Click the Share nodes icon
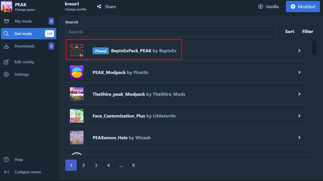Image resolution: width=323 pixels, height=181 pixels. (99, 6)
